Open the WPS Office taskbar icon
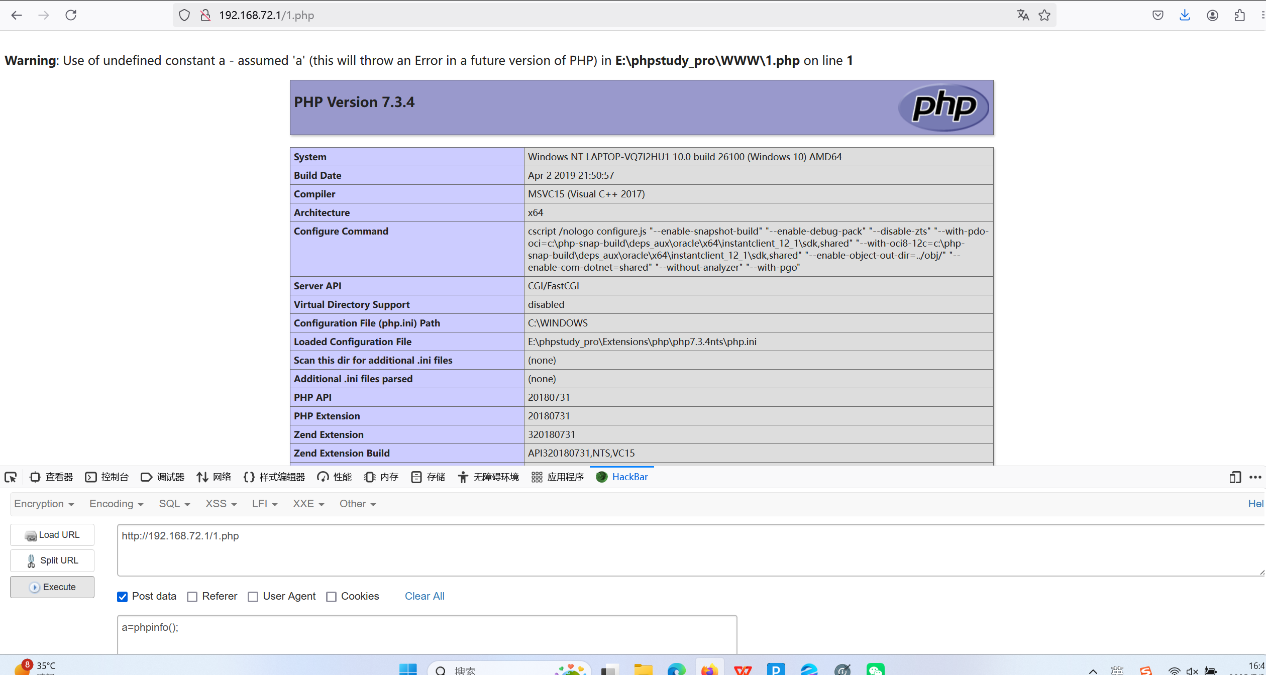 [743, 669]
